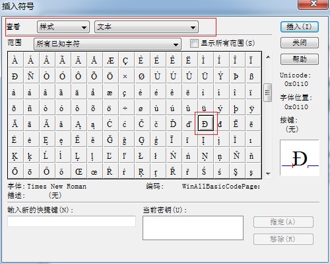Click the disabled 移除(R) button

pyautogui.click(x=283, y=239)
